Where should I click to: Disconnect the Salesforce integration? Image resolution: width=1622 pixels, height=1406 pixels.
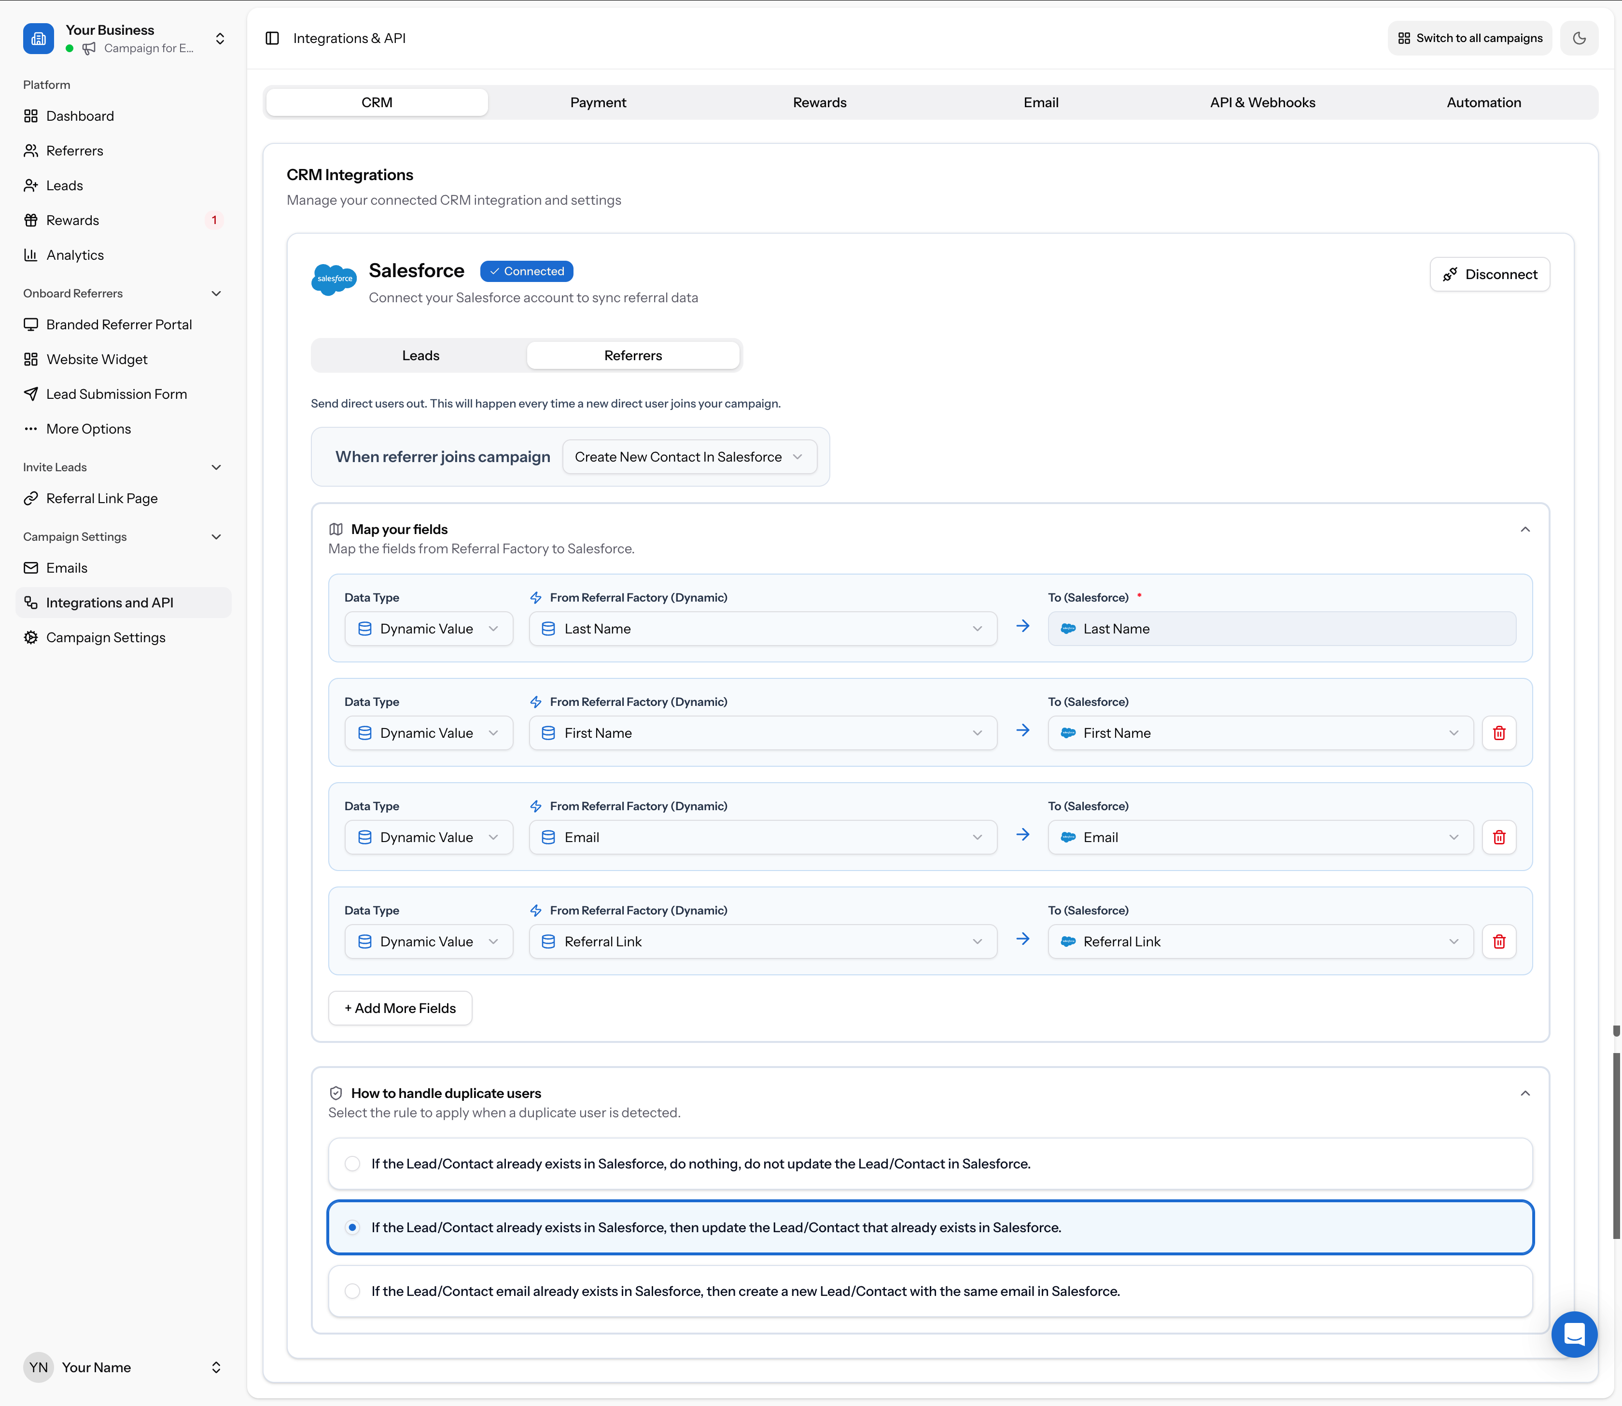point(1489,274)
